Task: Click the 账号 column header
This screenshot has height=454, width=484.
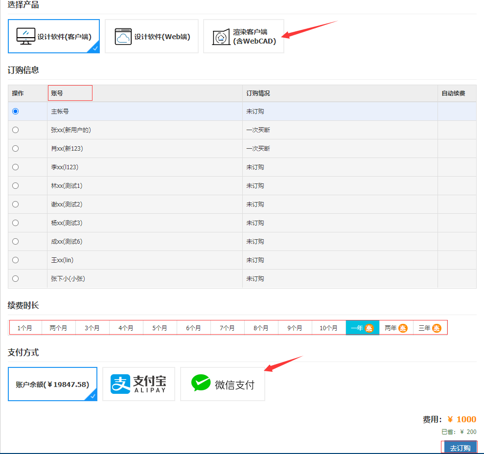Action: (57, 93)
